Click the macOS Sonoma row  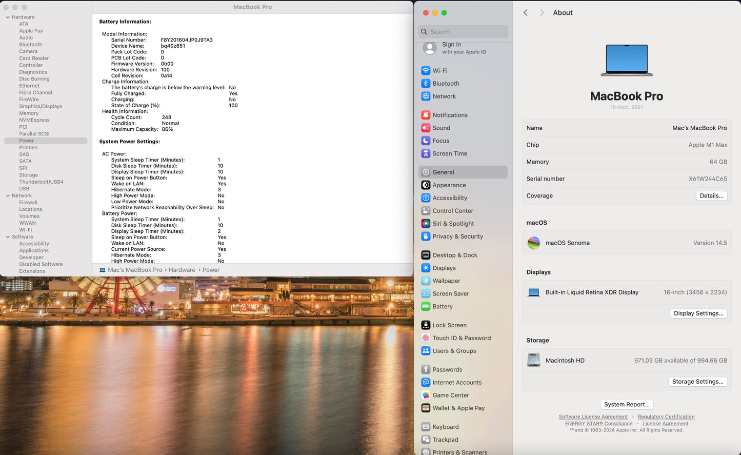627,243
